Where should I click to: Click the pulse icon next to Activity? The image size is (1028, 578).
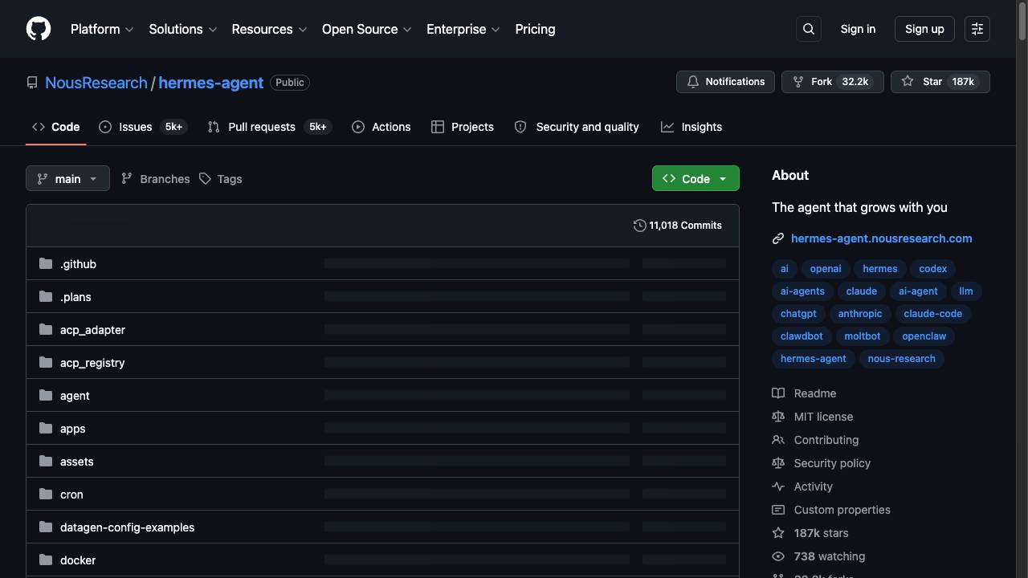click(x=778, y=486)
